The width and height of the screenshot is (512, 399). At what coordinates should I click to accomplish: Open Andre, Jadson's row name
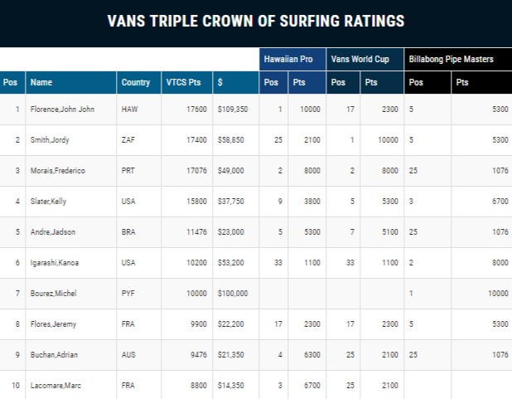click(x=51, y=232)
